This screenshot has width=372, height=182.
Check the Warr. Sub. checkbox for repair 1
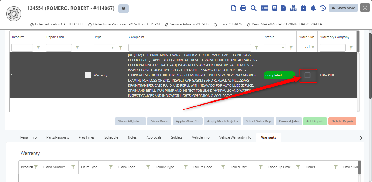tap(307, 75)
